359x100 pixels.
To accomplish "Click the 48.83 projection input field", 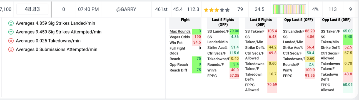I will coord(32,9).
